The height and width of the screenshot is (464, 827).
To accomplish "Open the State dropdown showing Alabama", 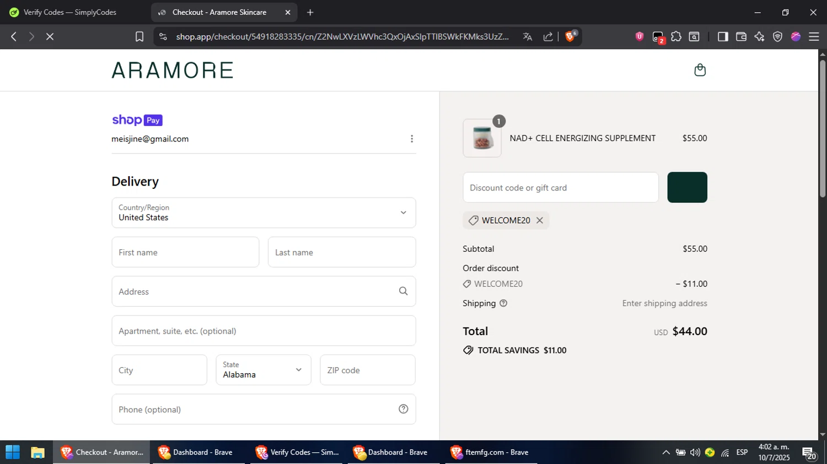I will [264, 370].
